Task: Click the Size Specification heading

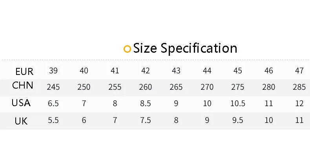Action: pyautogui.click(x=185, y=48)
